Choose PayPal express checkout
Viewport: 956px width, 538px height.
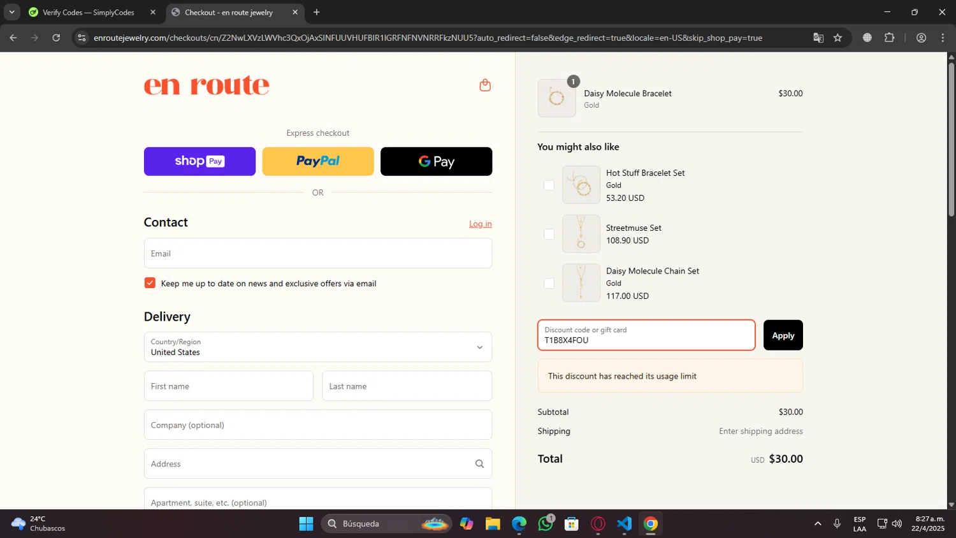click(x=318, y=161)
